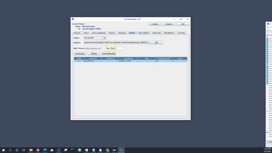This screenshot has height=153, width=272.
Task: Click the Support button
Action: point(169,24)
